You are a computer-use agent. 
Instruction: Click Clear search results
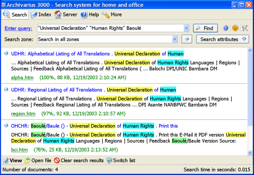(79, 160)
